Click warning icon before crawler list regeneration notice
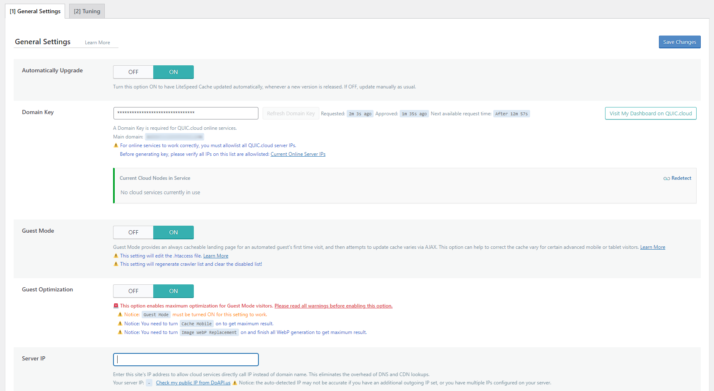This screenshot has width=714, height=391. click(x=116, y=264)
